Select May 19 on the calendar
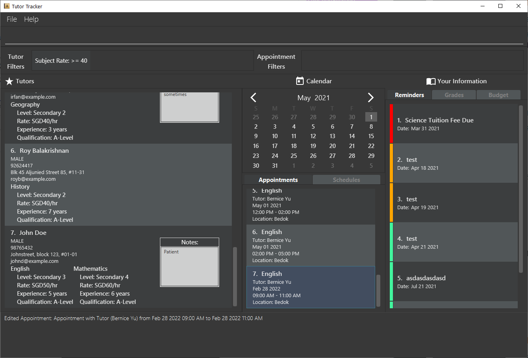Viewport: 528px width, 358px height. [x=313, y=146]
